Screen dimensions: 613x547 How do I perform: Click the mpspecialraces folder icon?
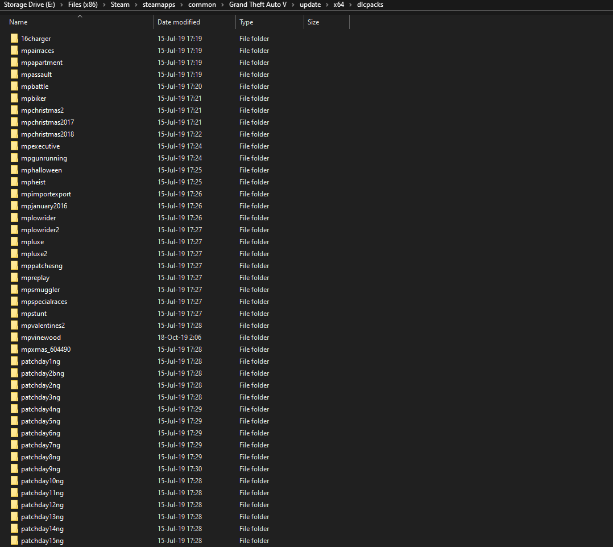tap(14, 302)
